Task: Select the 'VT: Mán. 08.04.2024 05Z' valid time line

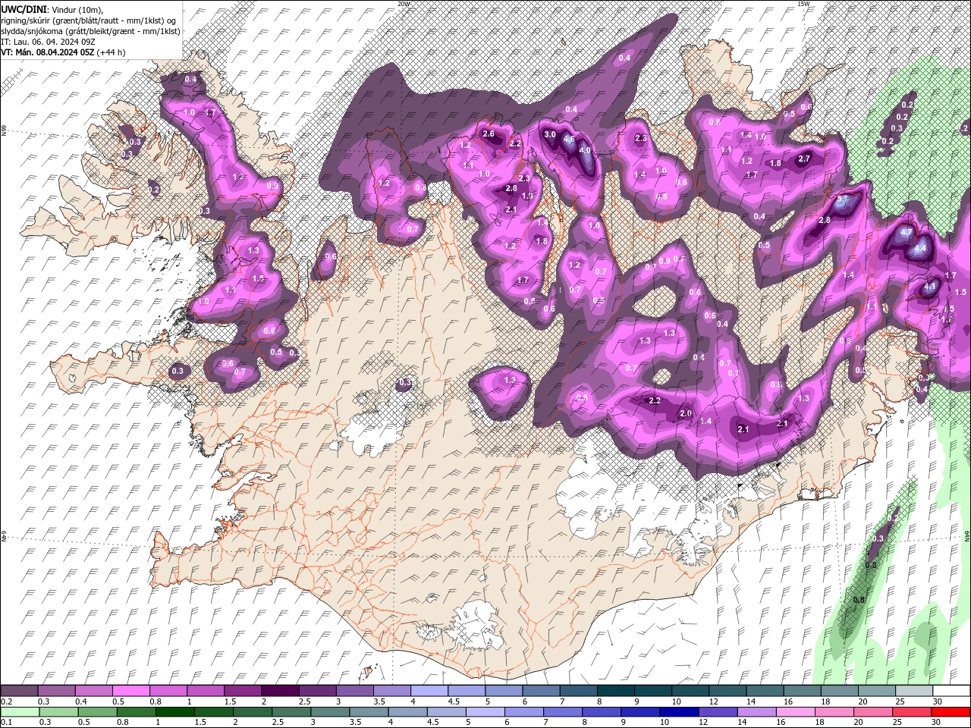Action: pos(48,52)
